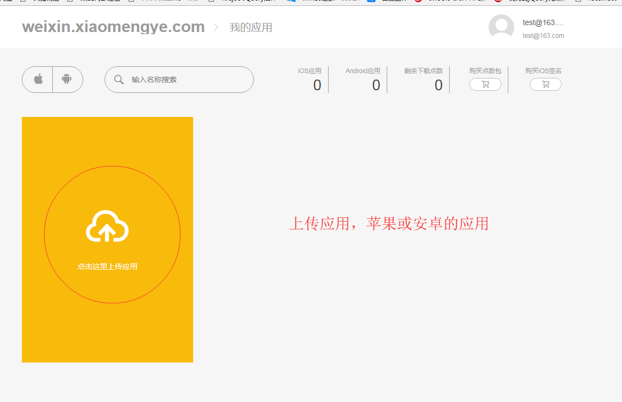Click the magnifier search icon

[x=118, y=80]
